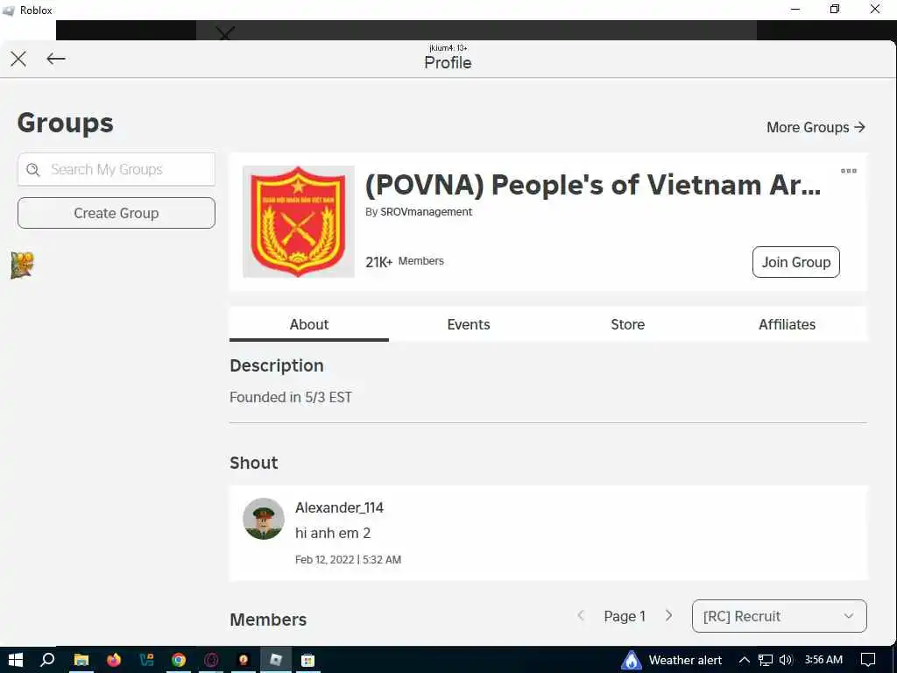Switch to the About tab
This screenshot has width=897, height=673.
tap(309, 324)
